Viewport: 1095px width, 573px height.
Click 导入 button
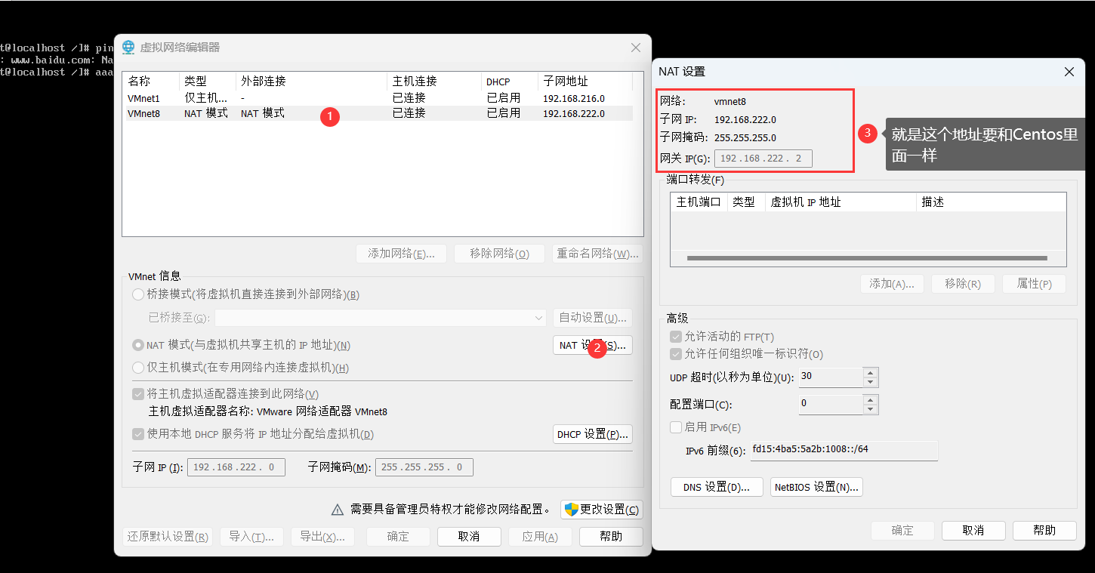(251, 537)
